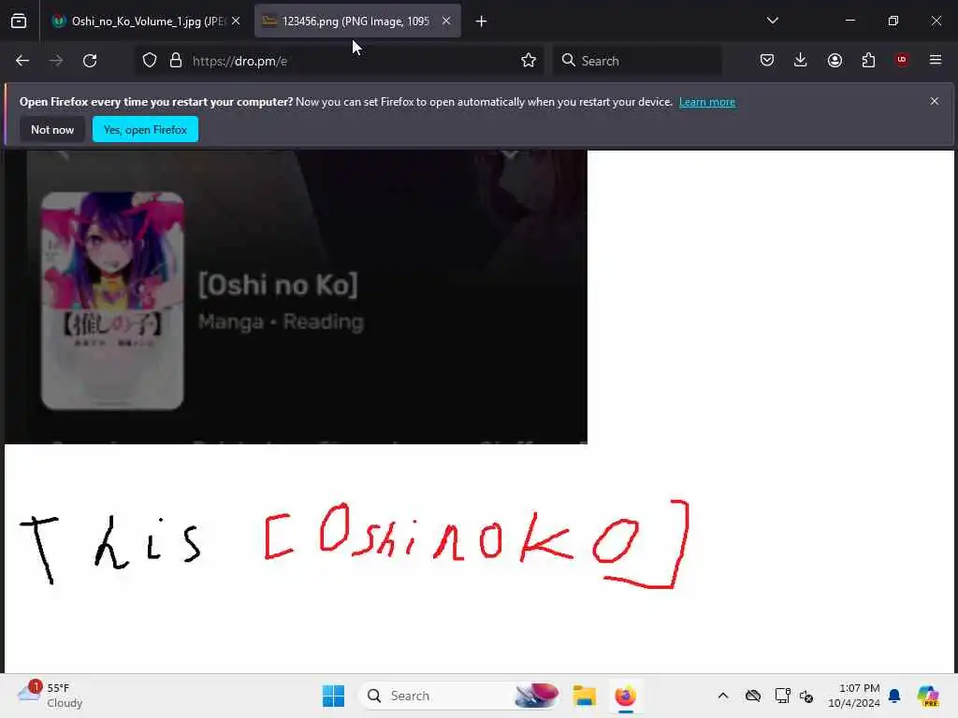Launch Copilot preview from the taskbar

928,696
